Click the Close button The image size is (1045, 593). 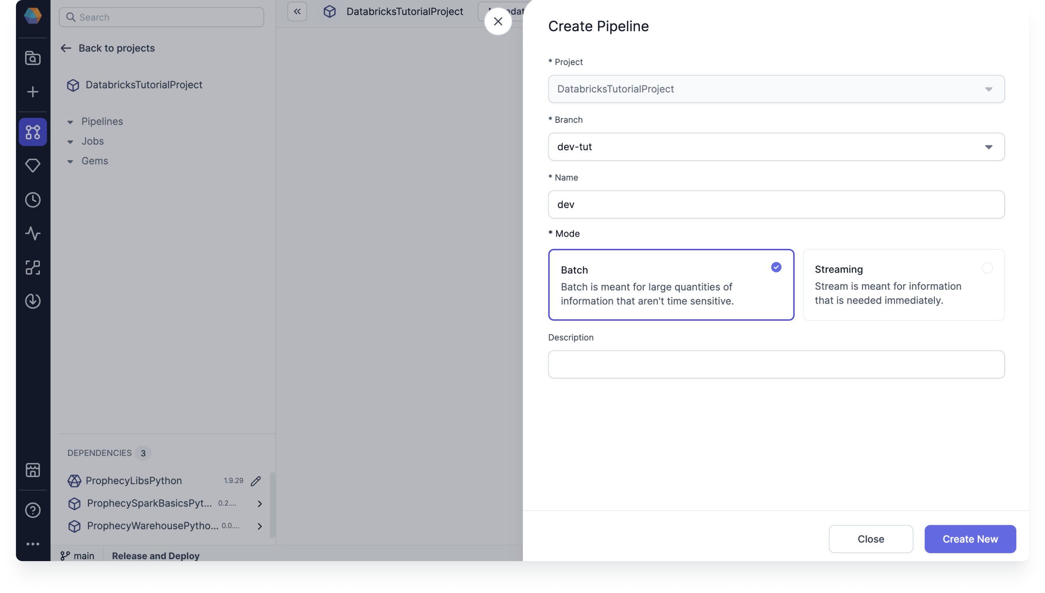coord(871,539)
